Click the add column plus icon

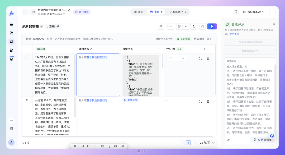click(205, 49)
